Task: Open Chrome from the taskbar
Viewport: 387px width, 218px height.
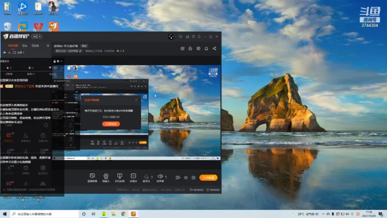Action: [123, 214]
